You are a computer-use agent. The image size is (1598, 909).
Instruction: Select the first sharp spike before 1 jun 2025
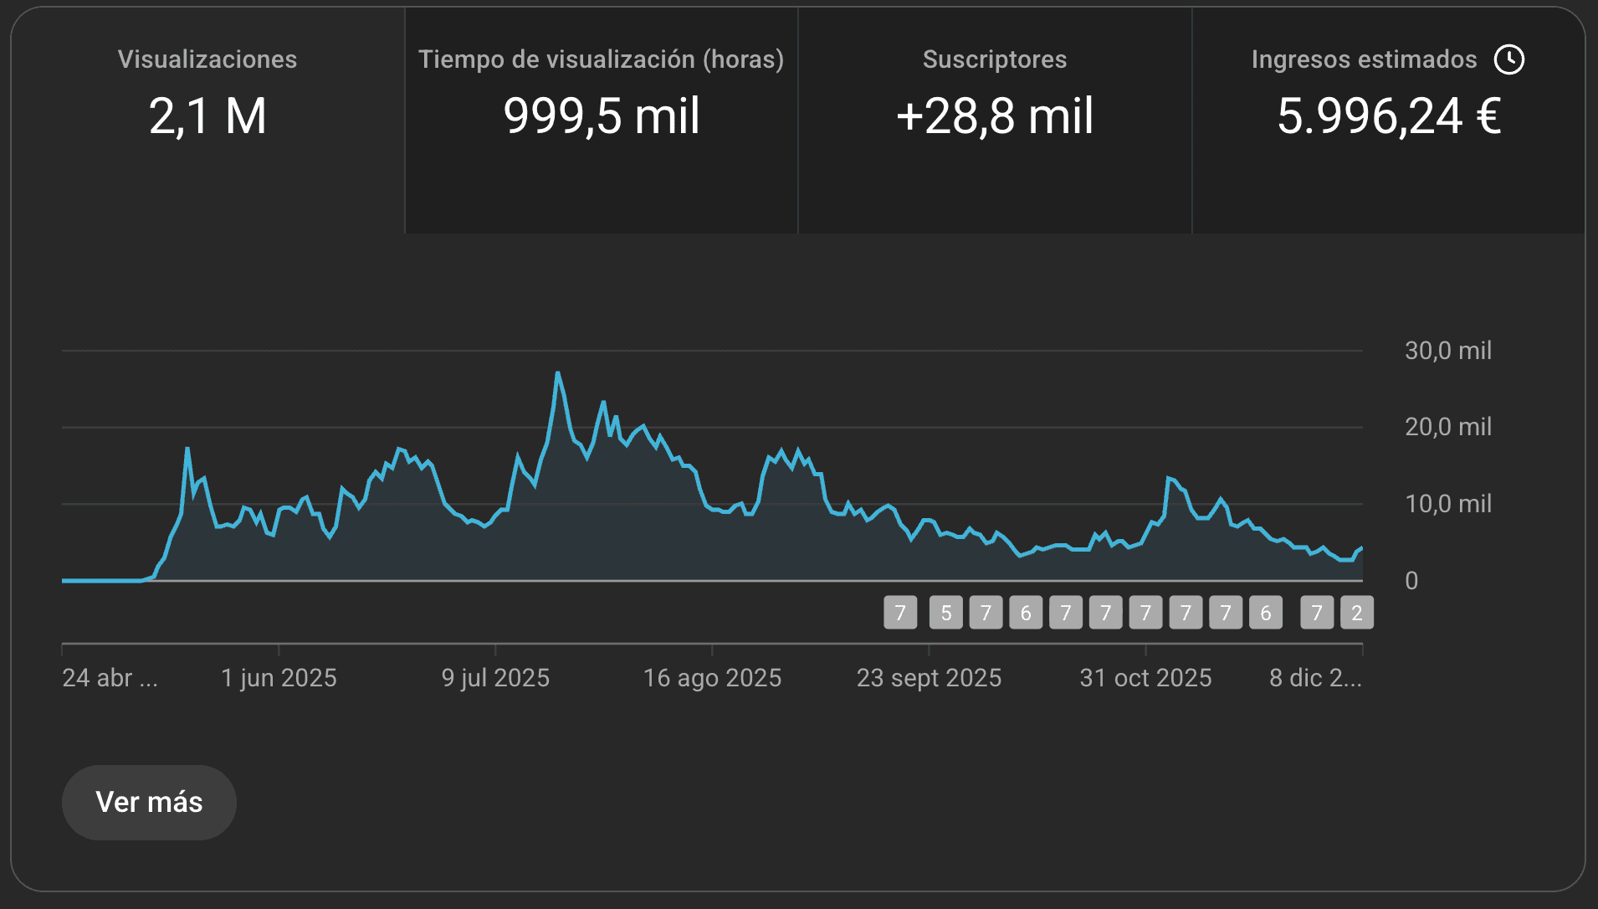(187, 449)
